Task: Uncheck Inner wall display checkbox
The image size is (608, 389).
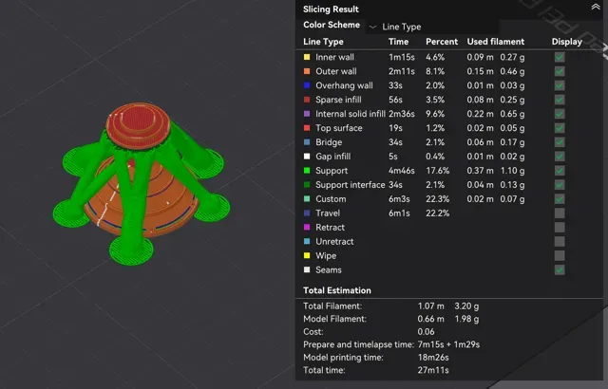Action: click(560, 57)
